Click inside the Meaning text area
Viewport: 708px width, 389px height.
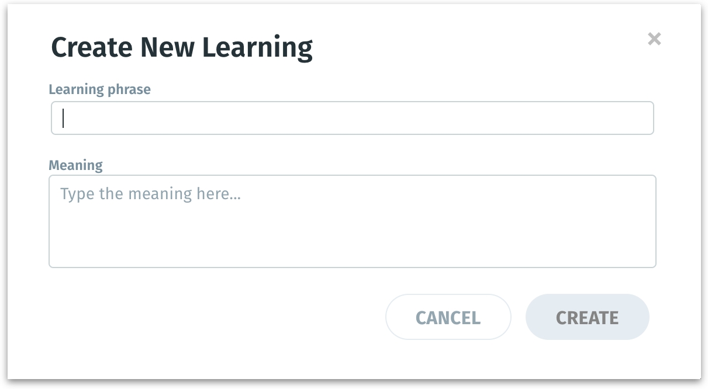point(352,221)
